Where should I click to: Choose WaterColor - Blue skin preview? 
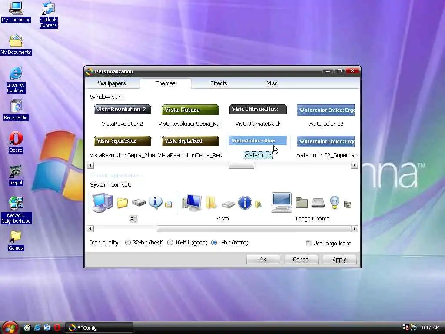pos(258,140)
